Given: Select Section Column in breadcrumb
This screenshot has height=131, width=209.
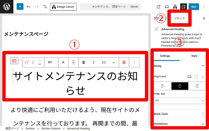Looking at the screenshot, I should [x=51, y=128].
